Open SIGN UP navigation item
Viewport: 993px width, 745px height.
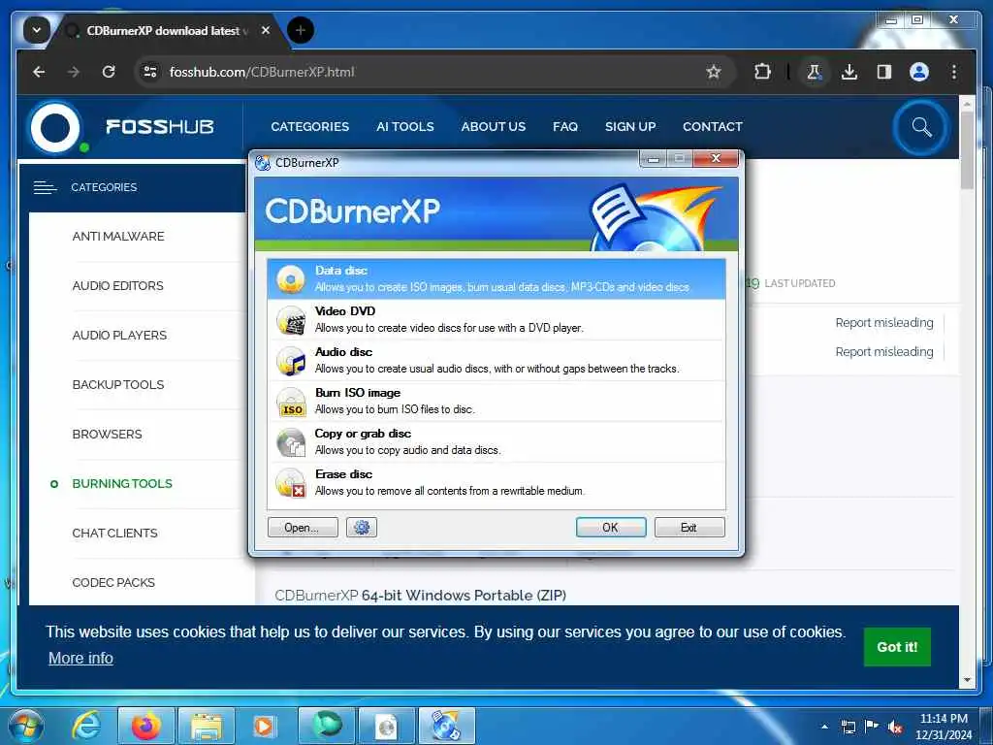coord(630,127)
